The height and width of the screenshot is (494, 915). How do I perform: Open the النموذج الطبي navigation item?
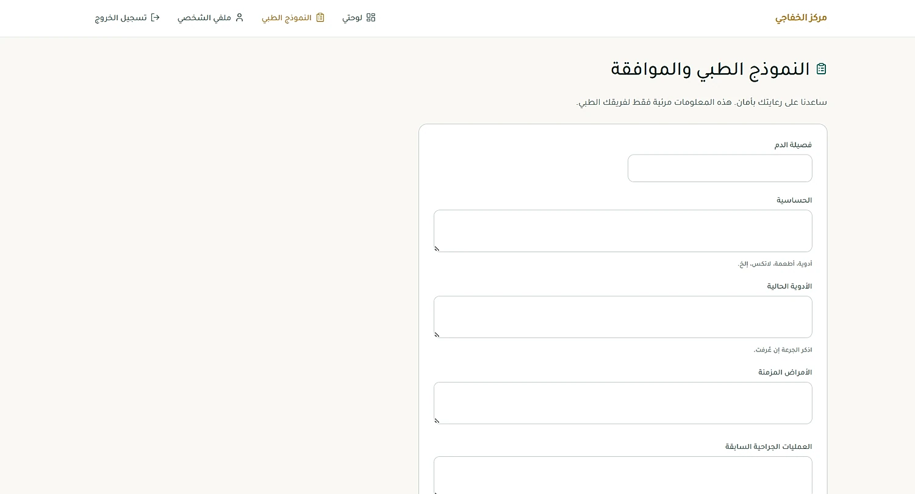[x=293, y=18]
